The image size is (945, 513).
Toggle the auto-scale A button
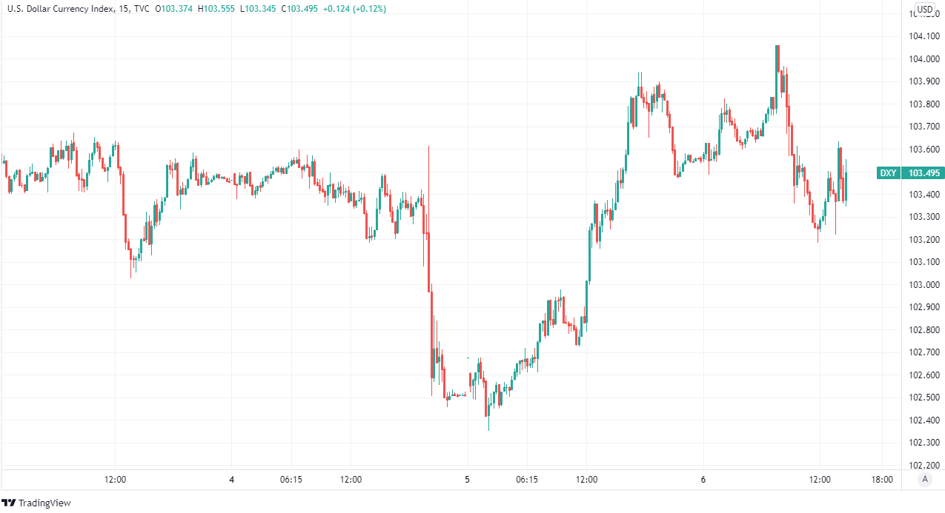click(924, 479)
